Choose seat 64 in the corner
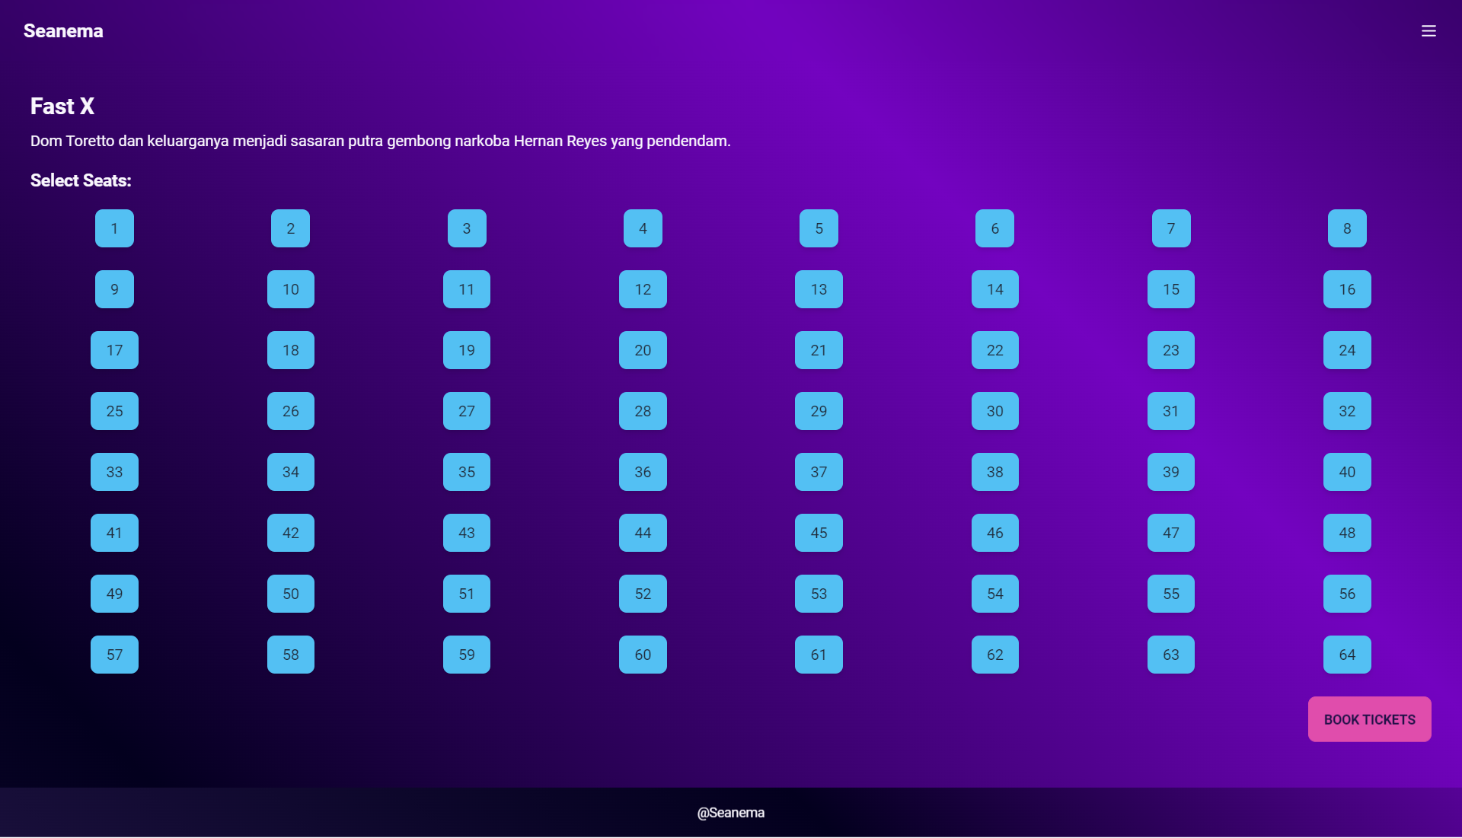This screenshot has width=1462, height=838. pos(1347,655)
